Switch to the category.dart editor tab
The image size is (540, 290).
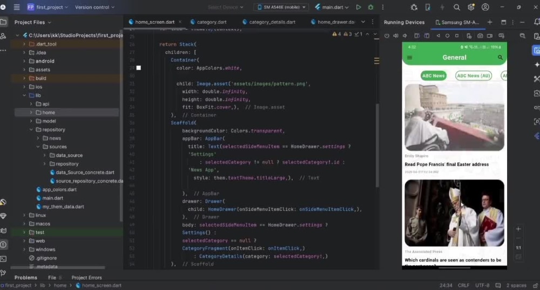[208, 22]
